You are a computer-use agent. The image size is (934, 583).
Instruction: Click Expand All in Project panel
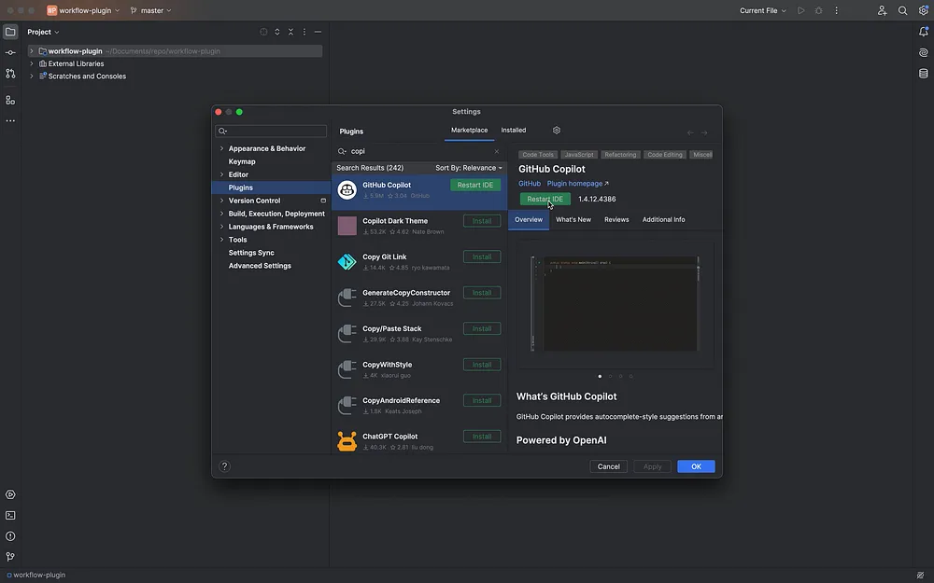coord(277,32)
